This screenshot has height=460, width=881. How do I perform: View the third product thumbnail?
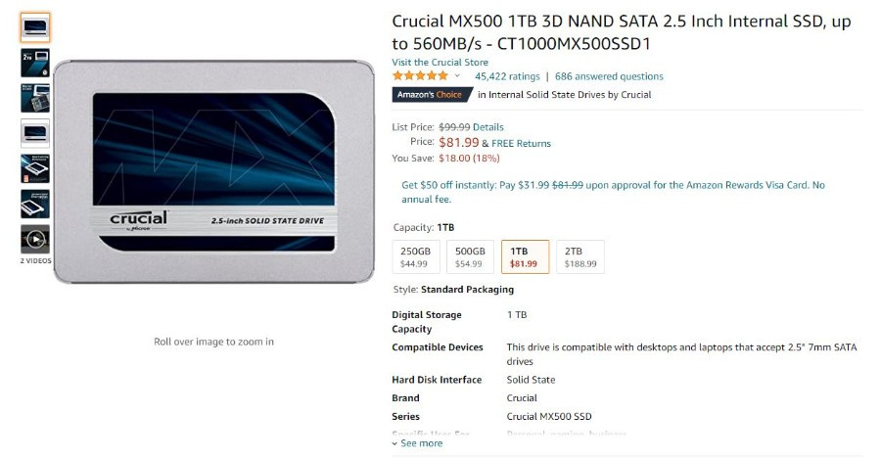click(35, 98)
